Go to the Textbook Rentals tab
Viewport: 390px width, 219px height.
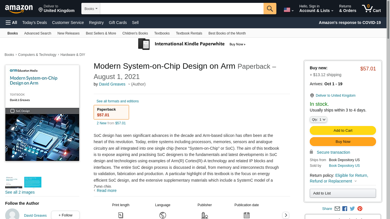(x=189, y=33)
